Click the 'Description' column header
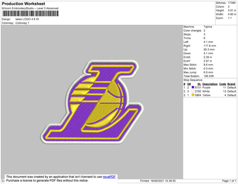 pyautogui.click(x=210, y=84)
